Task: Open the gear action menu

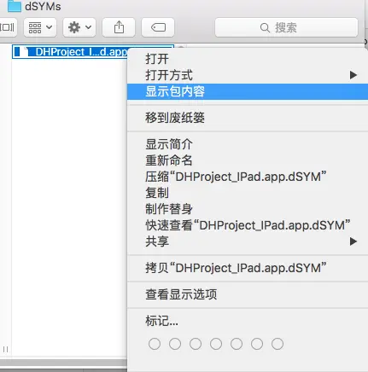Action: 79,27
